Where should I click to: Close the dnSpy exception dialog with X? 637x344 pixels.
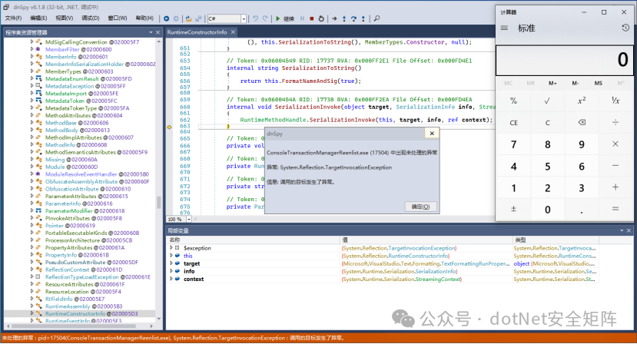tap(432, 133)
